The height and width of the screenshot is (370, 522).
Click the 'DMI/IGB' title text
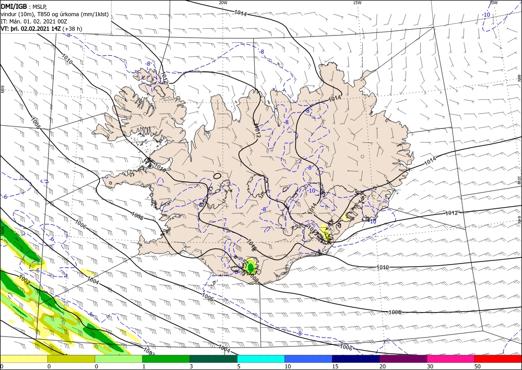point(14,6)
